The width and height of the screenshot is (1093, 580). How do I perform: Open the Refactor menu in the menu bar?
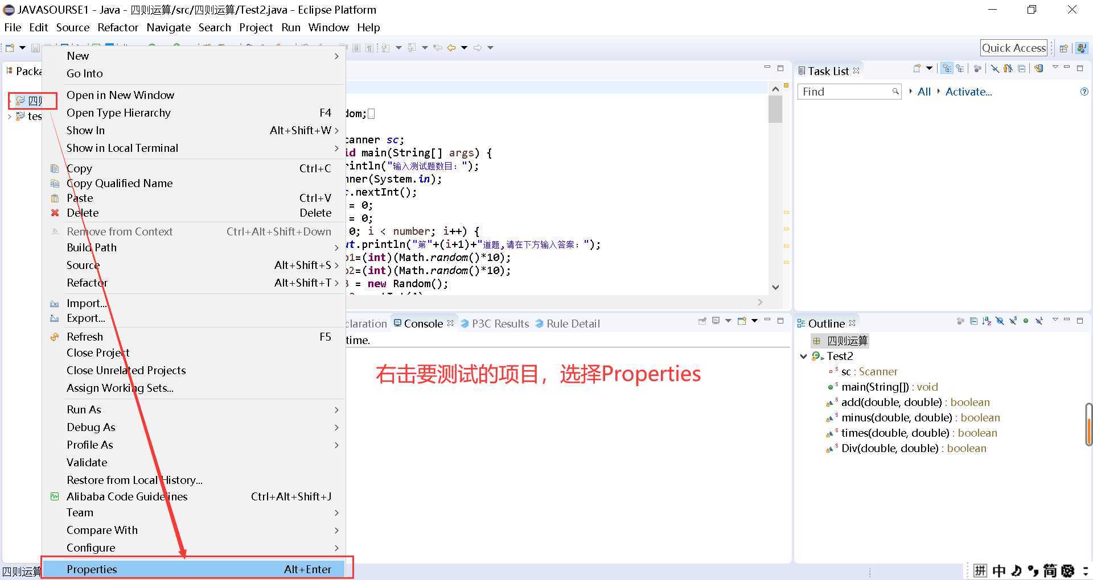(x=118, y=27)
